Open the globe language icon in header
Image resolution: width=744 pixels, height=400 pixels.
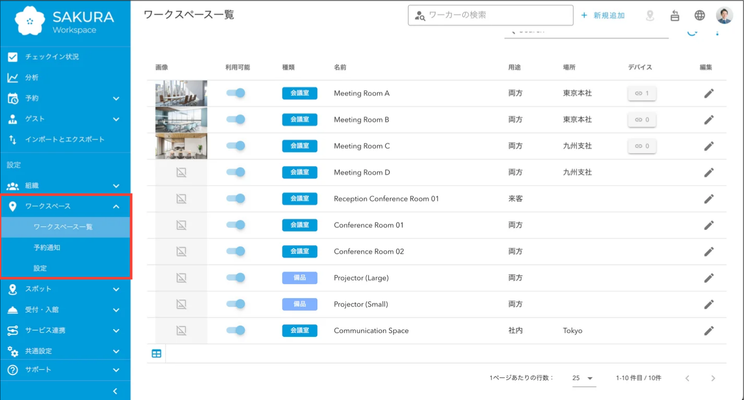click(700, 16)
